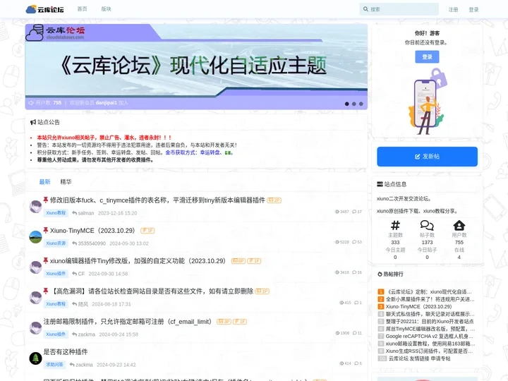Click the 主题数 hash icon
This screenshot has height=381, width=508.
pyautogui.click(x=395, y=225)
